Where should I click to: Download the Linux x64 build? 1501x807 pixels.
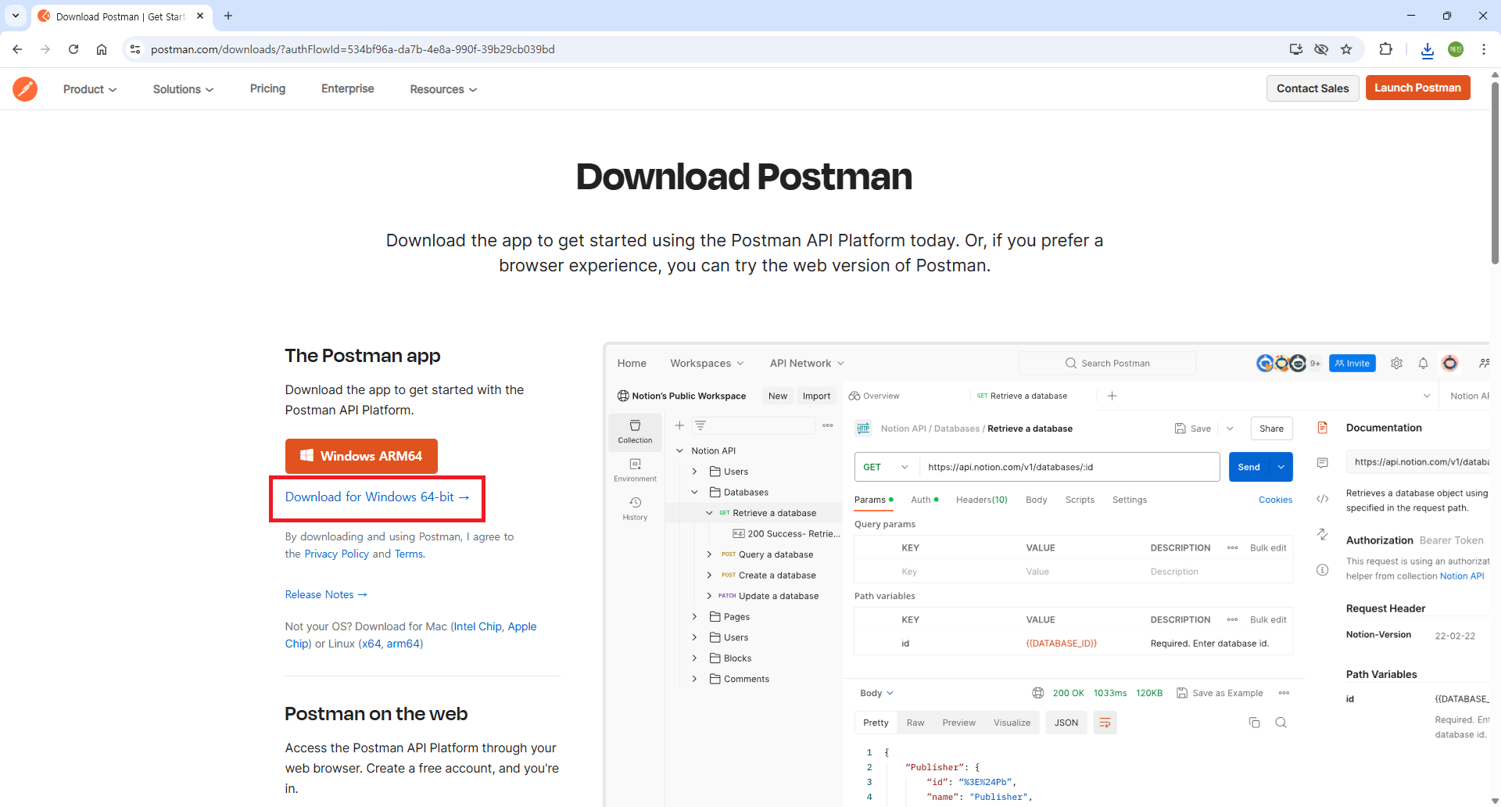click(x=371, y=644)
